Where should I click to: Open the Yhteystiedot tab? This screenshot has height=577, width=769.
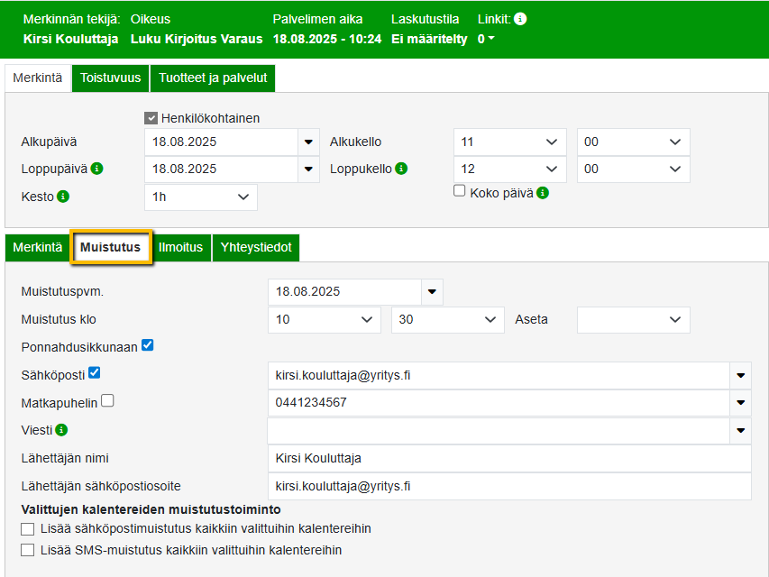click(x=256, y=248)
